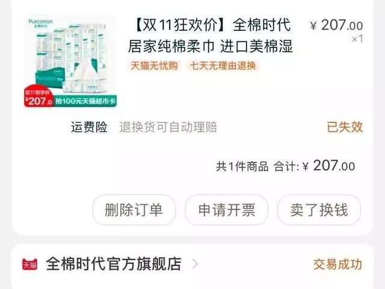The height and width of the screenshot is (289, 385).
Task: Click the 卖了换钱 button
Action: (x=319, y=210)
